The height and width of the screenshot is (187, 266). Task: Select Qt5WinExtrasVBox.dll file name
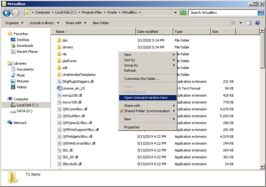79,143
